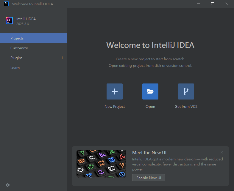
Task: Minimize the Welcome window
Action: click(199, 4)
